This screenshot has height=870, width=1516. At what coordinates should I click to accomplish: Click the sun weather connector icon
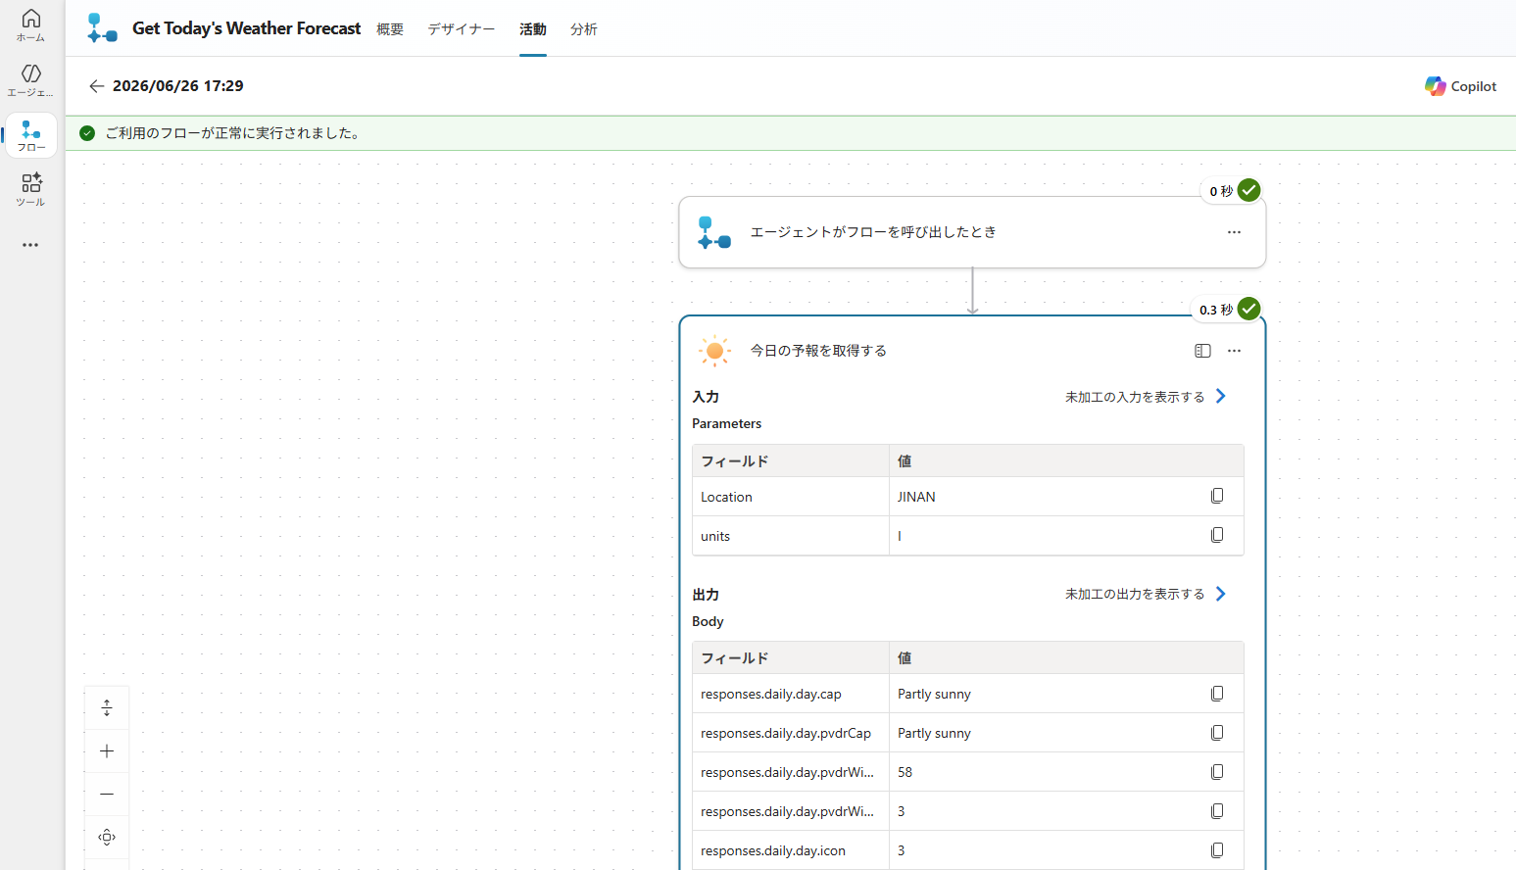(x=714, y=351)
